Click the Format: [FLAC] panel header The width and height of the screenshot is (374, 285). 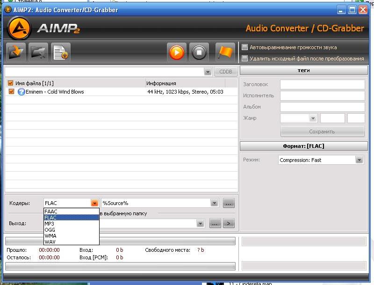303,146
